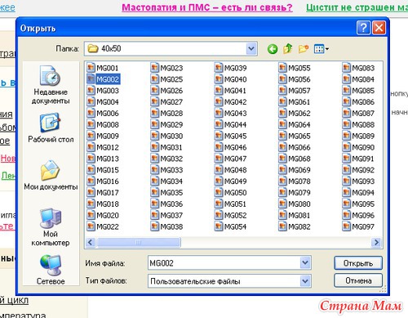Open Мой компьютер location

pyautogui.click(x=51, y=227)
